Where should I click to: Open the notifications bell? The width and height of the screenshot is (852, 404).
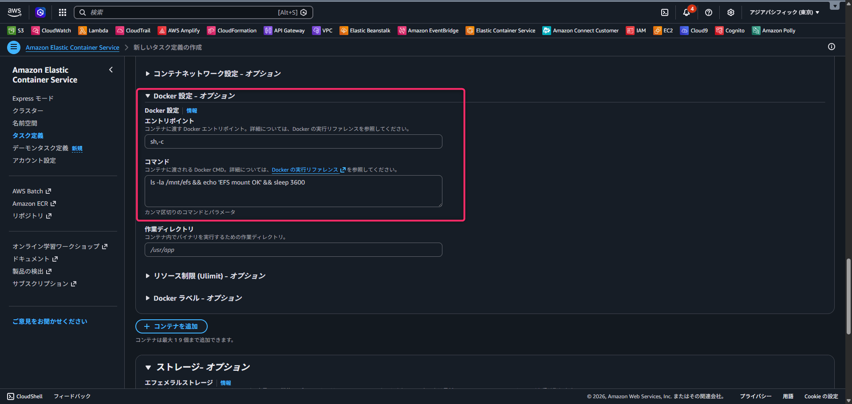[x=686, y=12]
